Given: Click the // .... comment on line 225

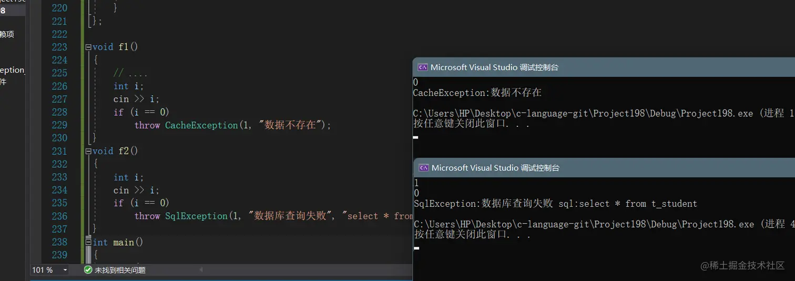Looking at the screenshot, I should (130, 73).
